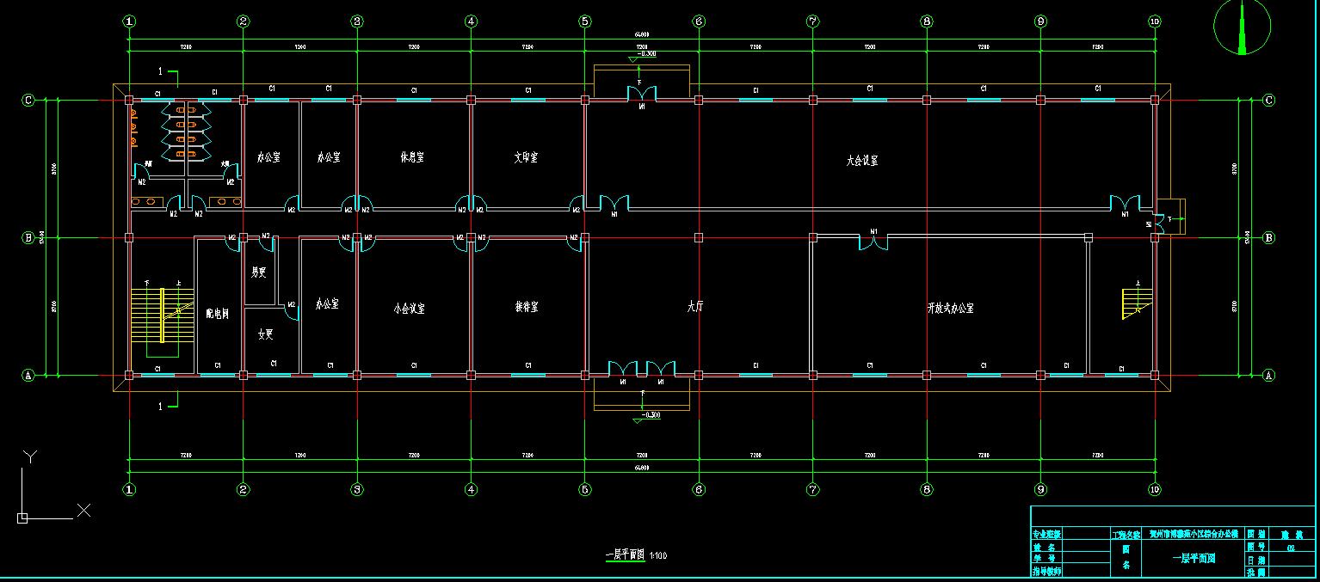Select drawing title 一层平面图 1:100 below plan
The width and height of the screenshot is (1320, 582).
coord(636,555)
